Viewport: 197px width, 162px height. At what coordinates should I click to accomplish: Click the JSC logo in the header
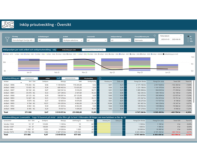8,25
